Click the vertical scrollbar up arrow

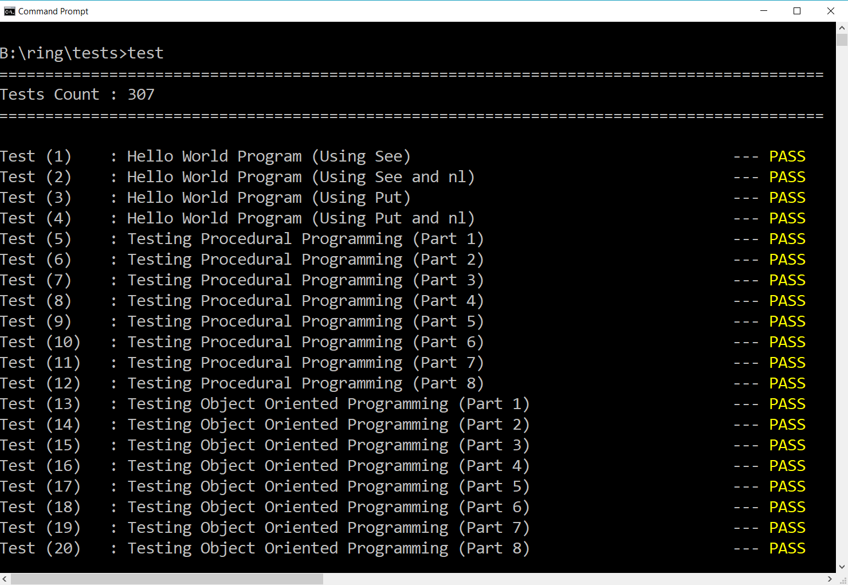point(842,27)
